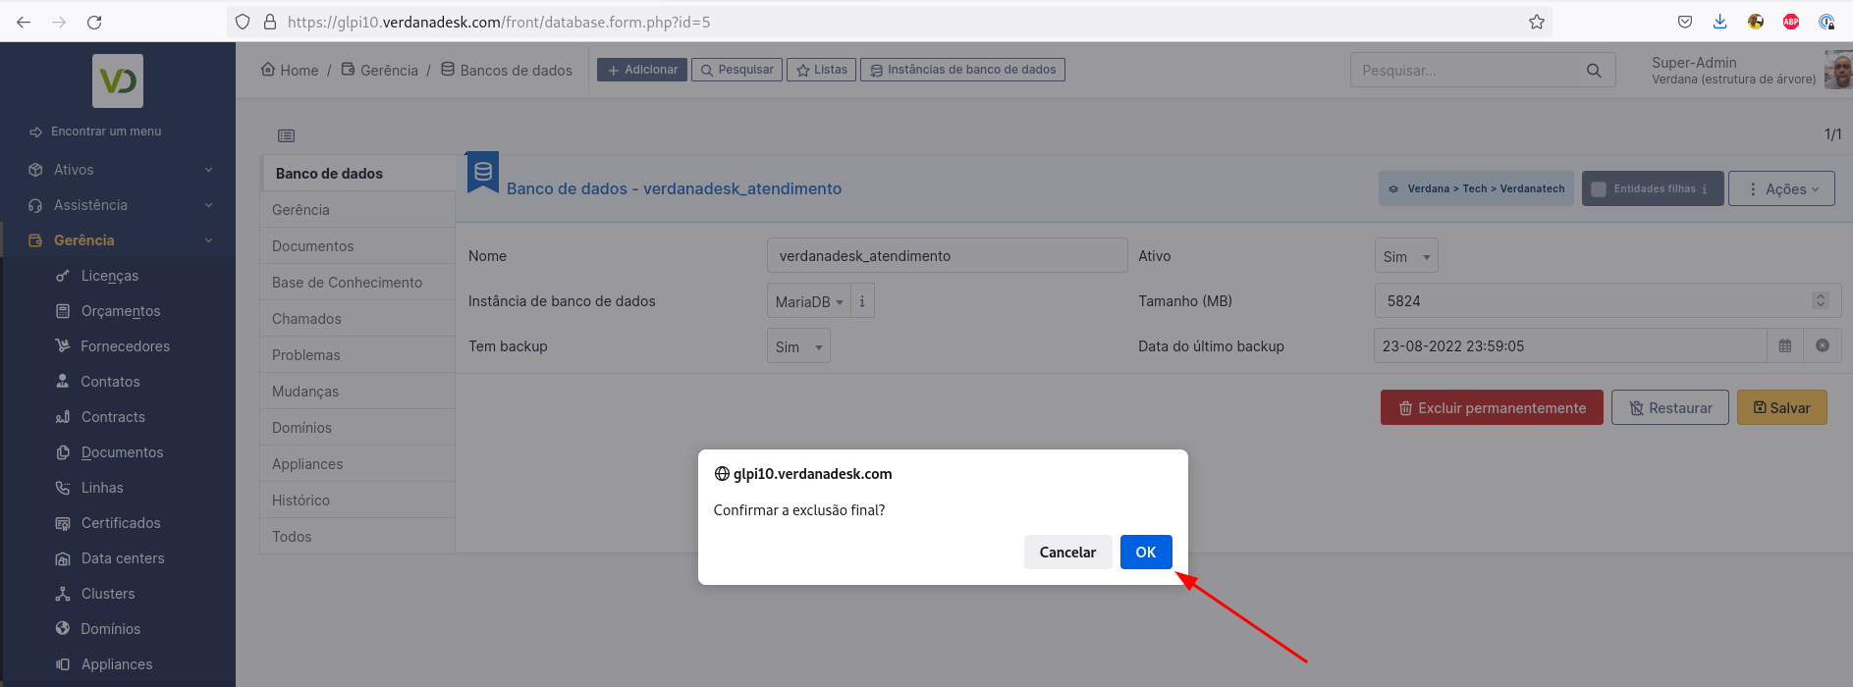Click the browser back arrow

tap(24, 22)
